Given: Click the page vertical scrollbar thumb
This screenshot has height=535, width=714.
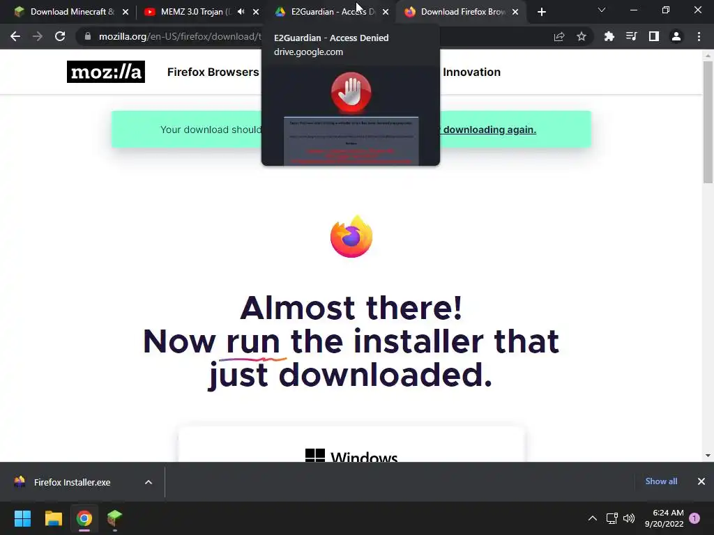Looking at the screenshot, I should point(708,122).
